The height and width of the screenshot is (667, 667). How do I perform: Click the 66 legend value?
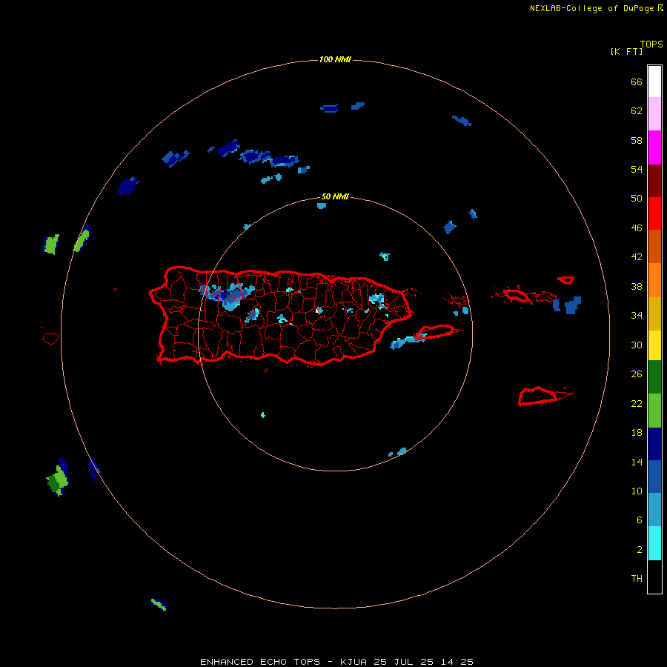pos(637,82)
